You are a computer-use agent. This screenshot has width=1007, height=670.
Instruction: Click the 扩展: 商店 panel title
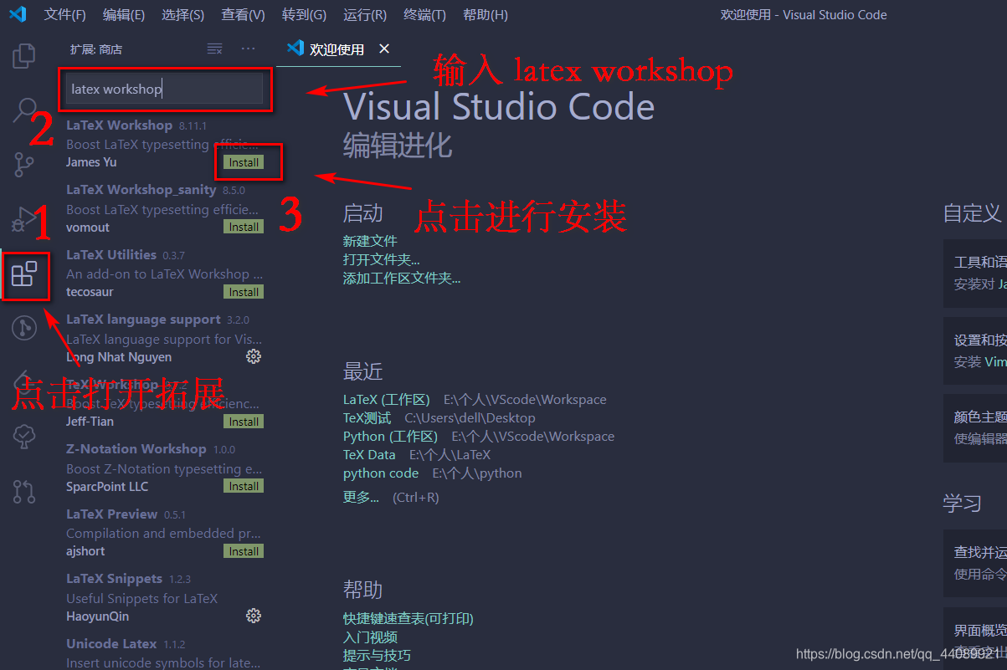click(96, 49)
